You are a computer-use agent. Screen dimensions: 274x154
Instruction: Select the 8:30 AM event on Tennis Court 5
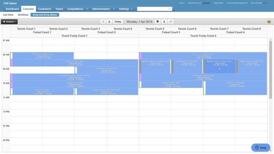pyautogui.click(x=155, y=67)
